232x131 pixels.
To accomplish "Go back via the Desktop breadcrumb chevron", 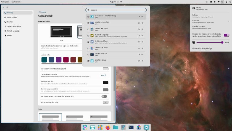I will coord(39,12).
